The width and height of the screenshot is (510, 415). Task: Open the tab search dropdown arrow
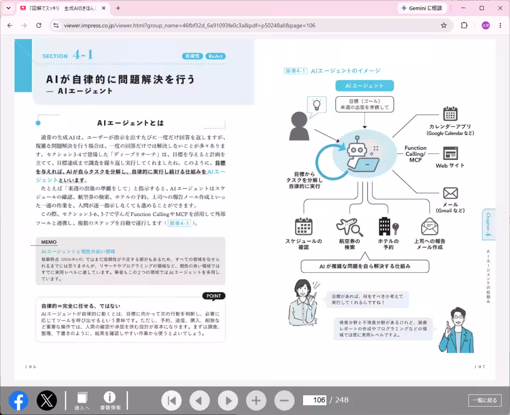coord(8,8)
